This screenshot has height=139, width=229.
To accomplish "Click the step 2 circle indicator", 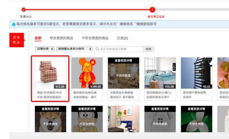I will 152,9.
